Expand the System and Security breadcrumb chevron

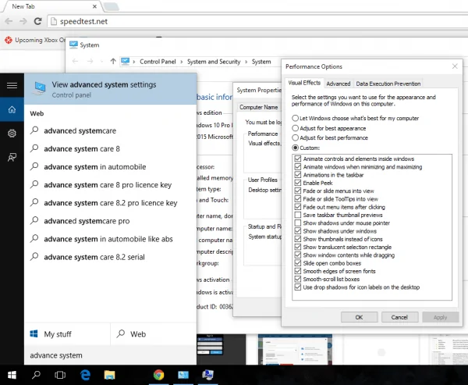coord(246,62)
